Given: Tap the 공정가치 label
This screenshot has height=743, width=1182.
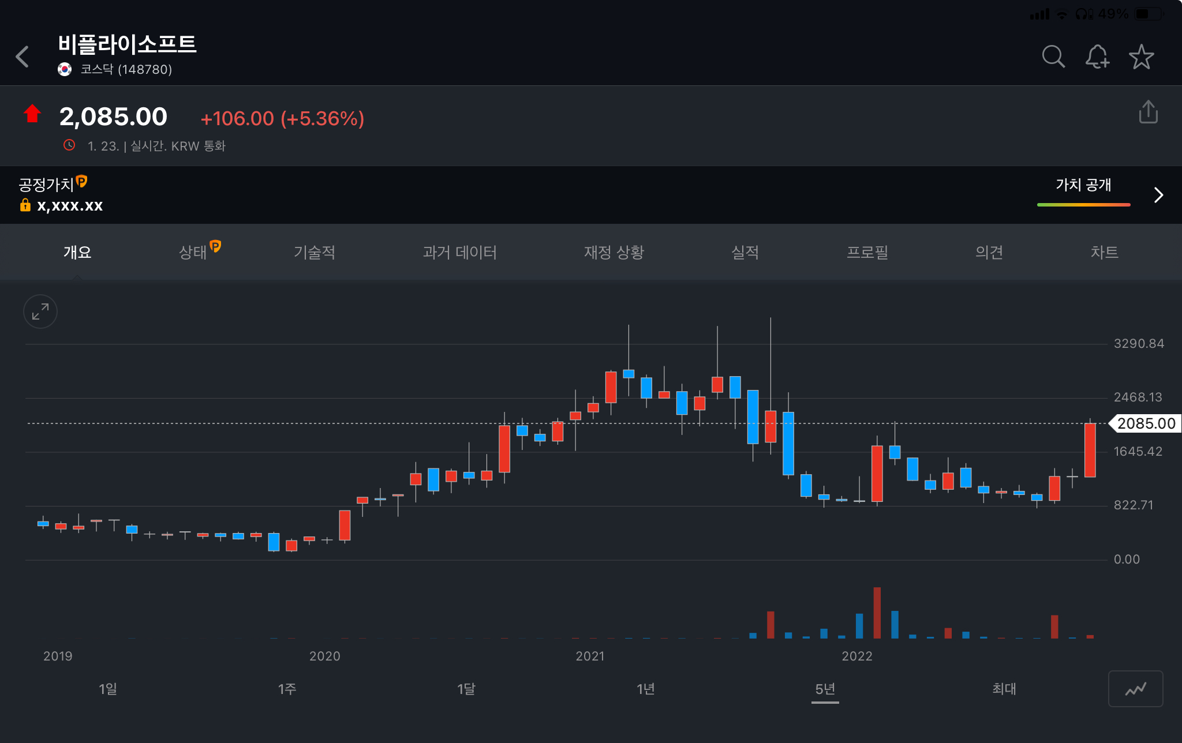Looking at the screenshot, I should pyautogui.click(x=46, y=185).
